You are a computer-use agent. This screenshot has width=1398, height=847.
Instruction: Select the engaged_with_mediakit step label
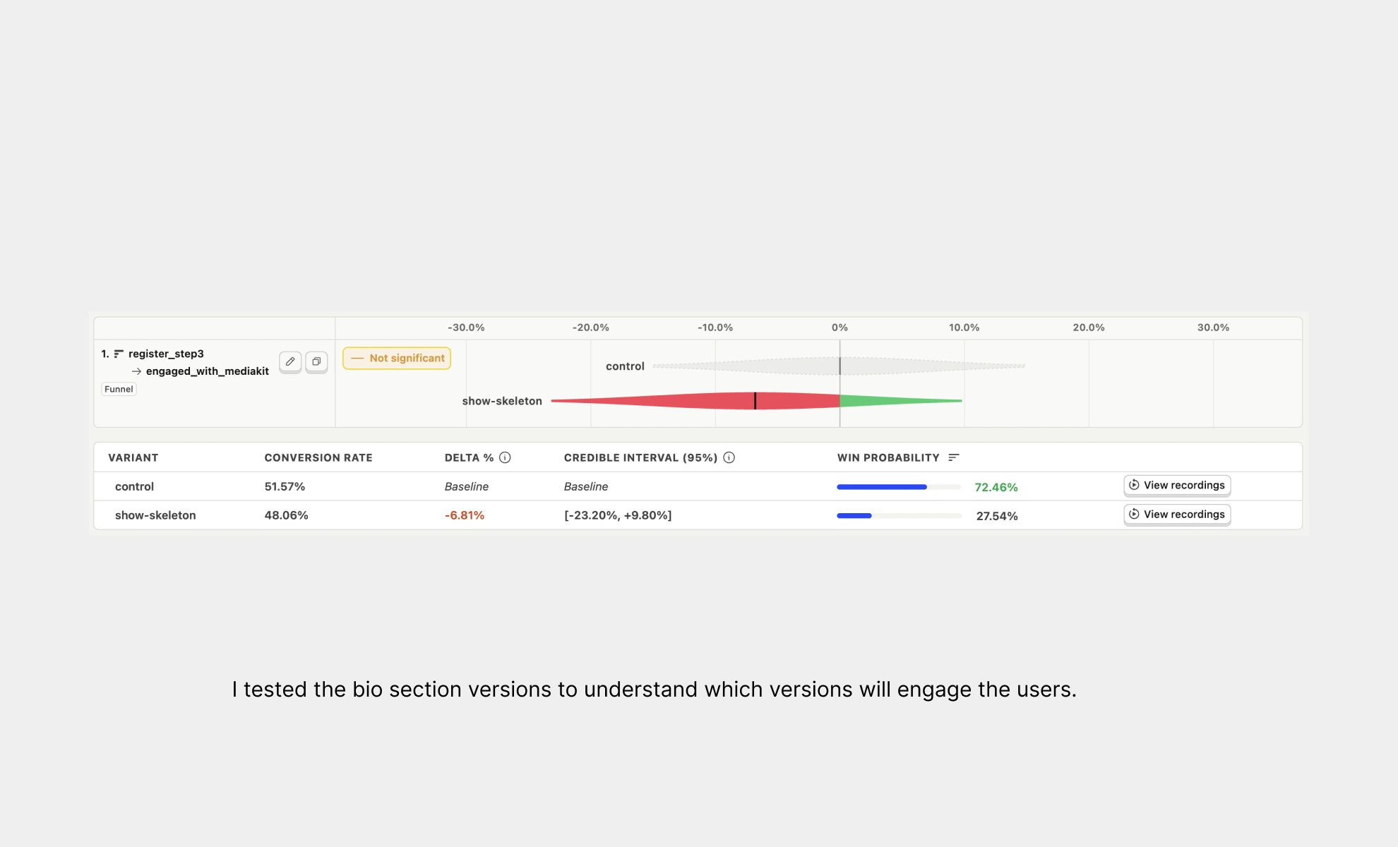[208, 371]
